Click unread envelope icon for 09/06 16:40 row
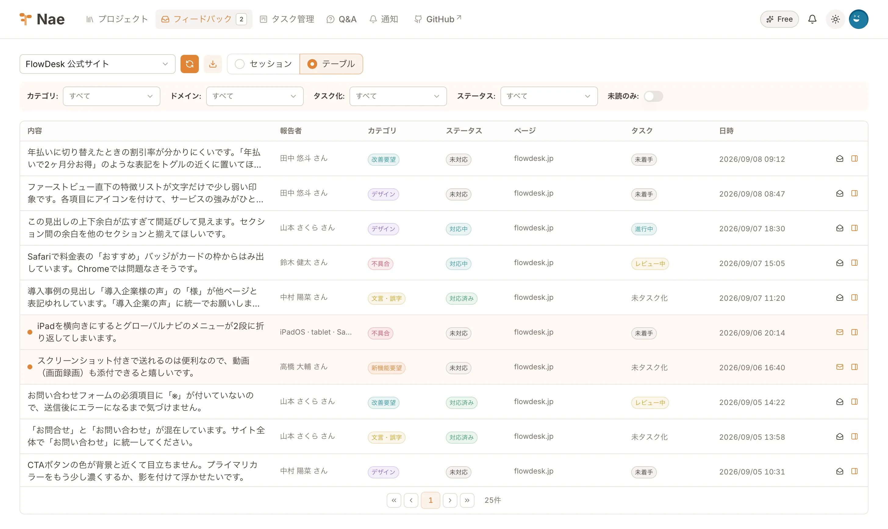Screen dimensions: 888x529 (840, 367)
